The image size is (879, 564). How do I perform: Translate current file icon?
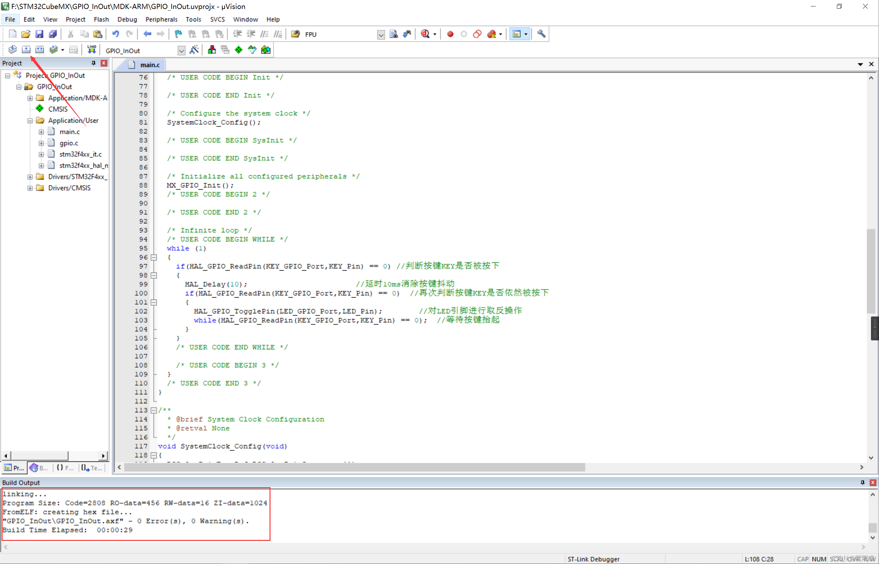click(13, 49)
